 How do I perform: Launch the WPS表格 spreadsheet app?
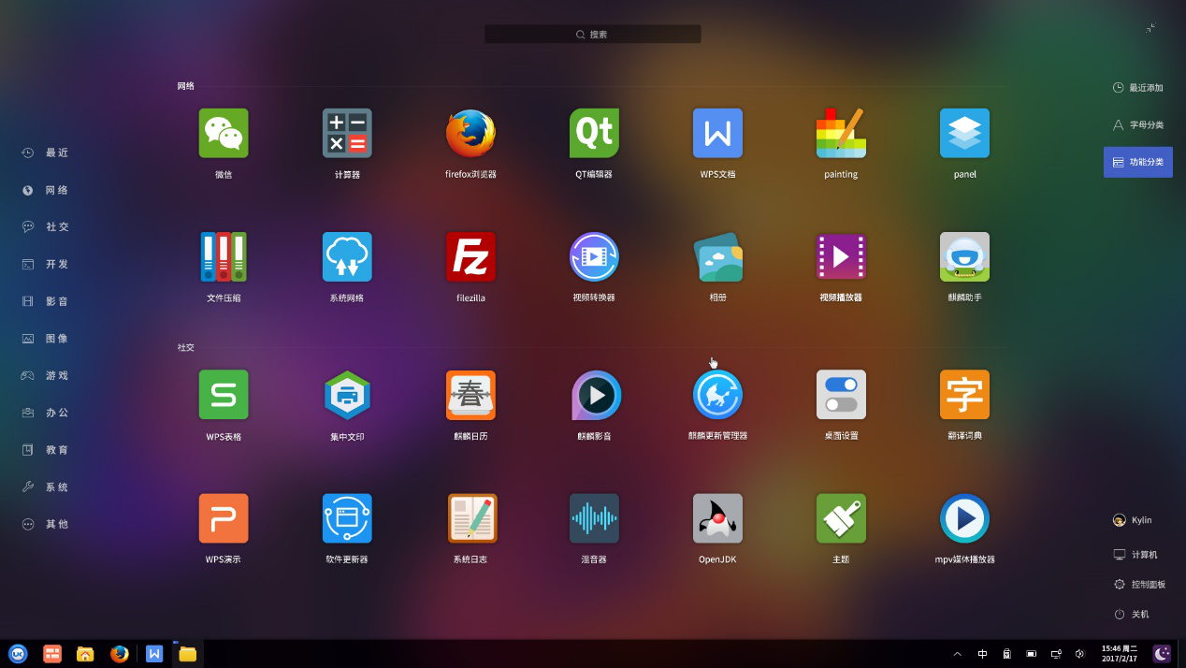224,395
